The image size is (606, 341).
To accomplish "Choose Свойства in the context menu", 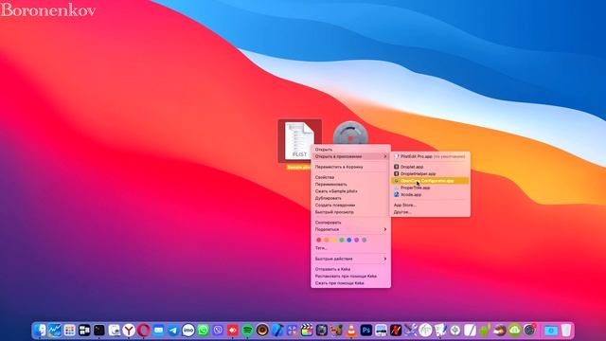I will click(x=350, y=177).
